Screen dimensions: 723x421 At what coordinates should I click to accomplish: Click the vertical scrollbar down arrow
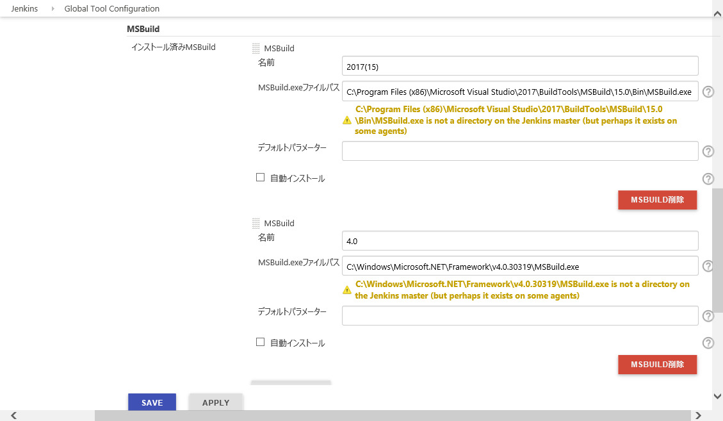coord(717,396)
